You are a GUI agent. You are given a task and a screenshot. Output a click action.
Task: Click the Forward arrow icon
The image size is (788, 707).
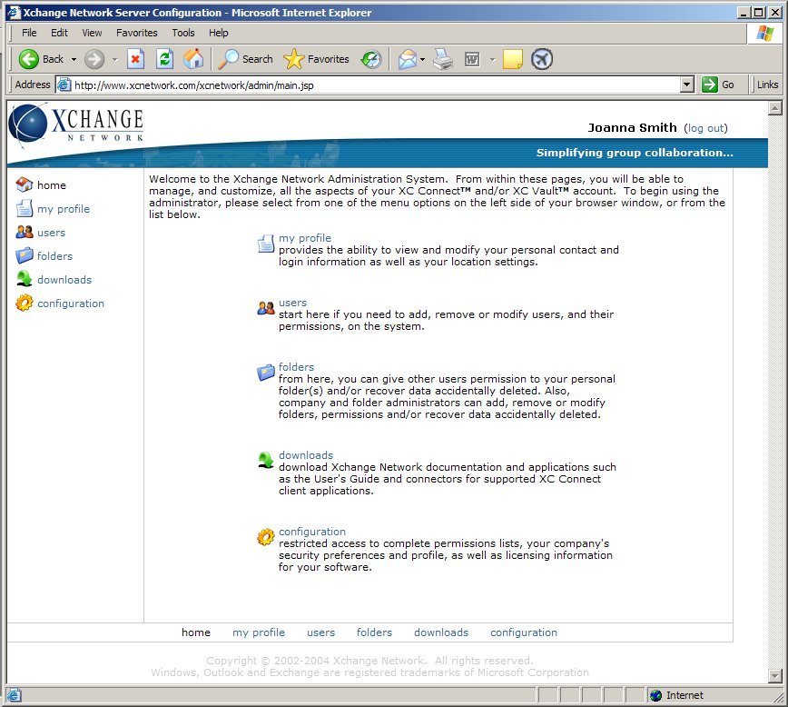94,59
